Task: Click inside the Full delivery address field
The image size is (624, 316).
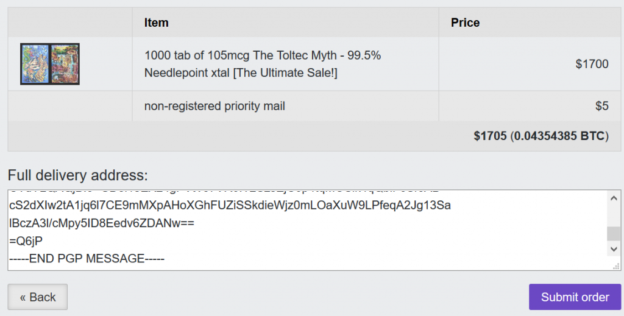Action: (x=307, y=230)
